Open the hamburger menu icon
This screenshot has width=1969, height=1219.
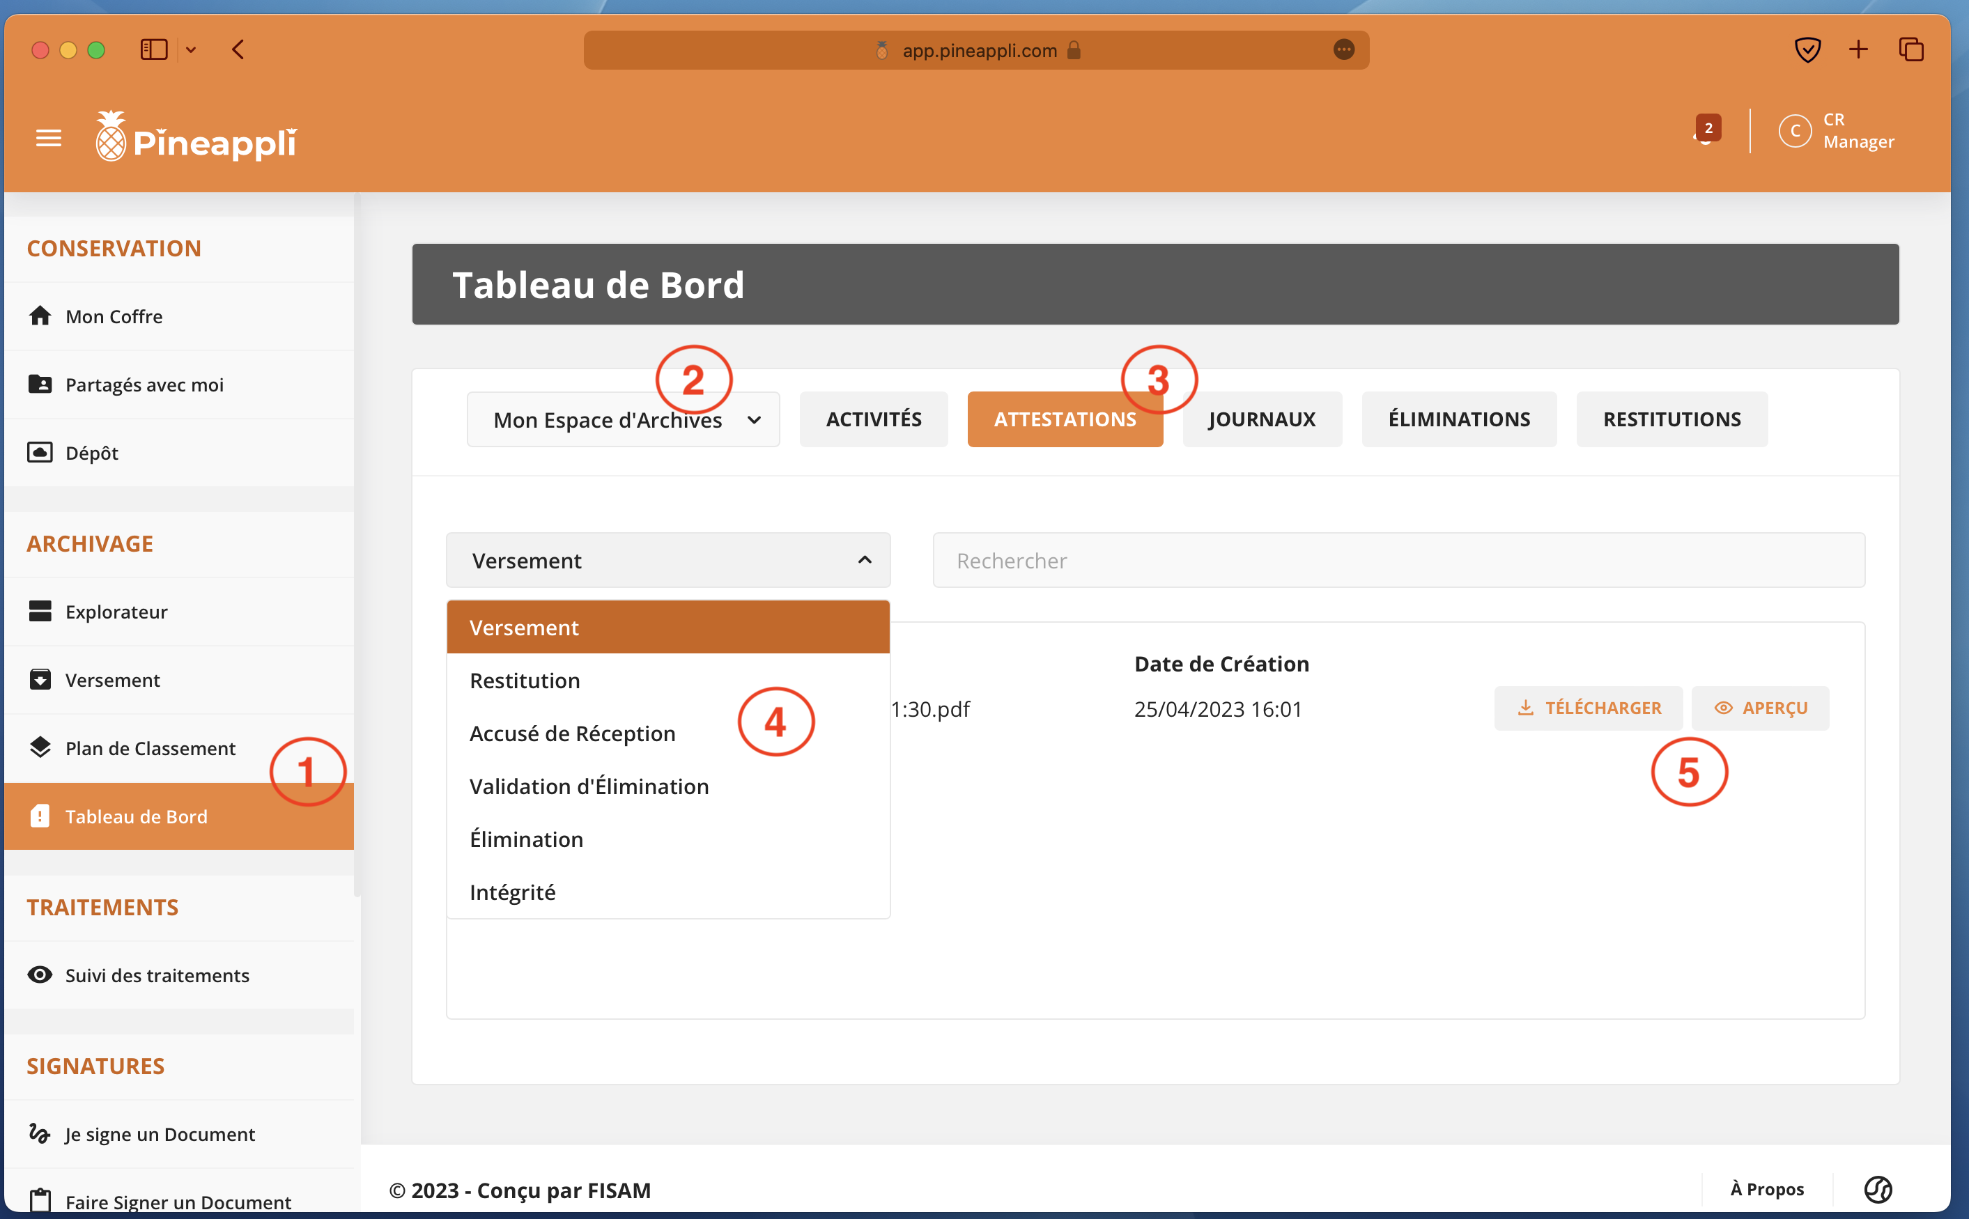(x=48, y=139)
